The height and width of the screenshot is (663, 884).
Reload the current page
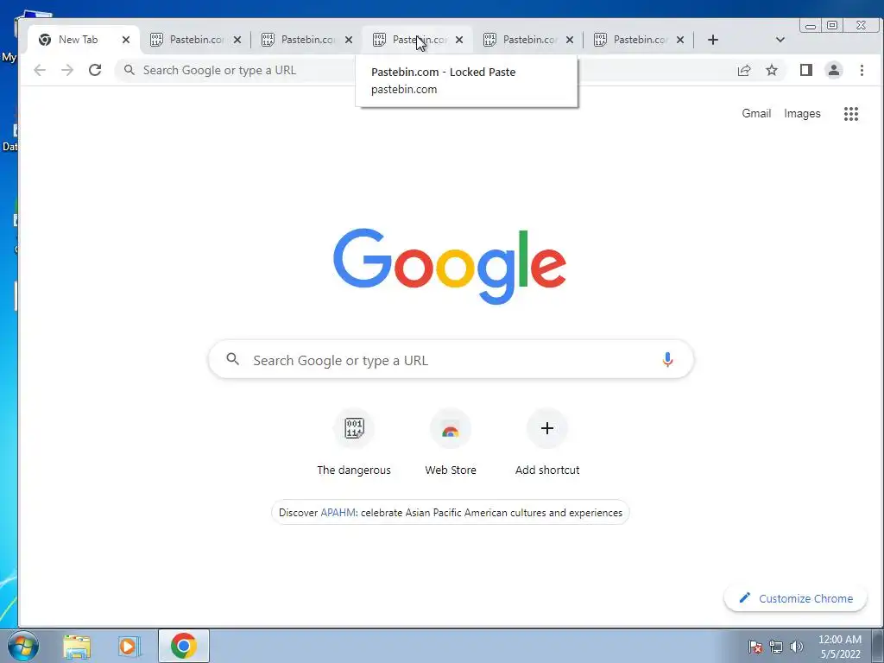(95, 70)
